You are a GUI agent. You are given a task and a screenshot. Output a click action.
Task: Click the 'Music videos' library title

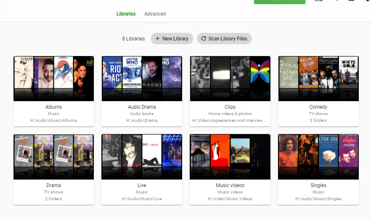tap(230, 185)
